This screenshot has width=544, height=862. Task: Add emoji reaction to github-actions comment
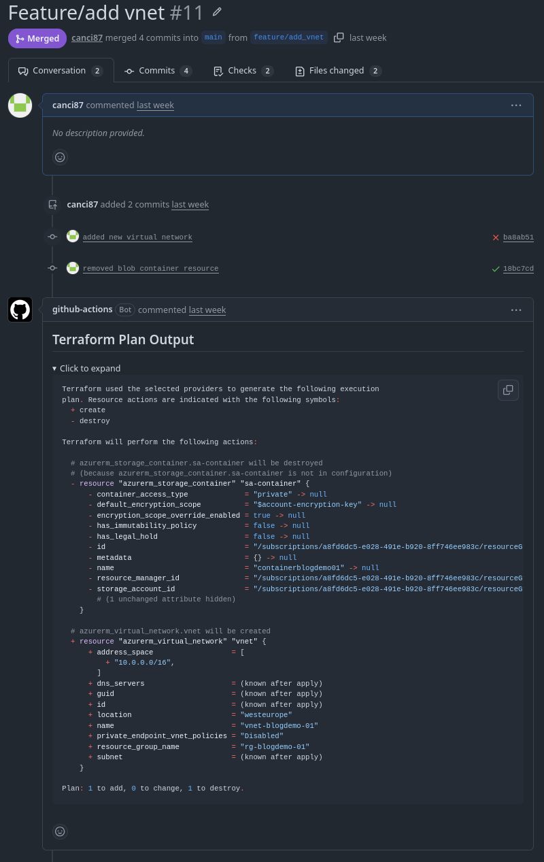tap(60, 831)
